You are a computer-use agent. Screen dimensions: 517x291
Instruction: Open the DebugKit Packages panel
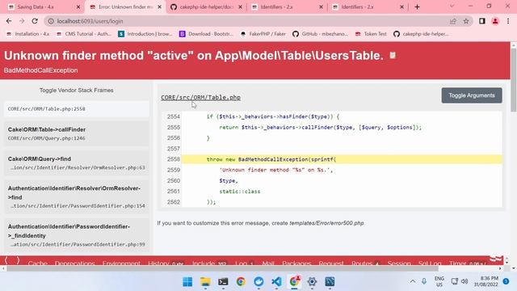(296, 263)
